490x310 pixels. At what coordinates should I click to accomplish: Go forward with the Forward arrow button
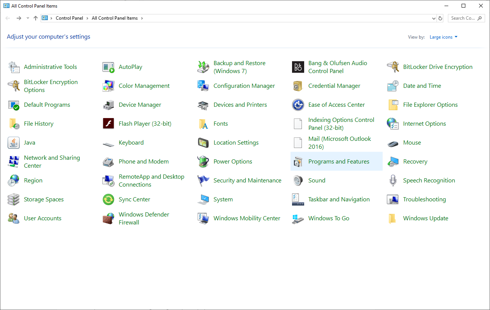(19, 18)
